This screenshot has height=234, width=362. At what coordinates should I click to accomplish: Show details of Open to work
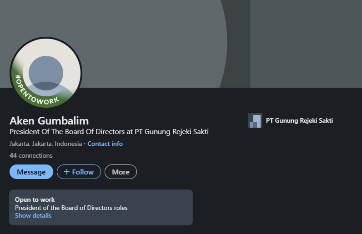click(33, 215)
